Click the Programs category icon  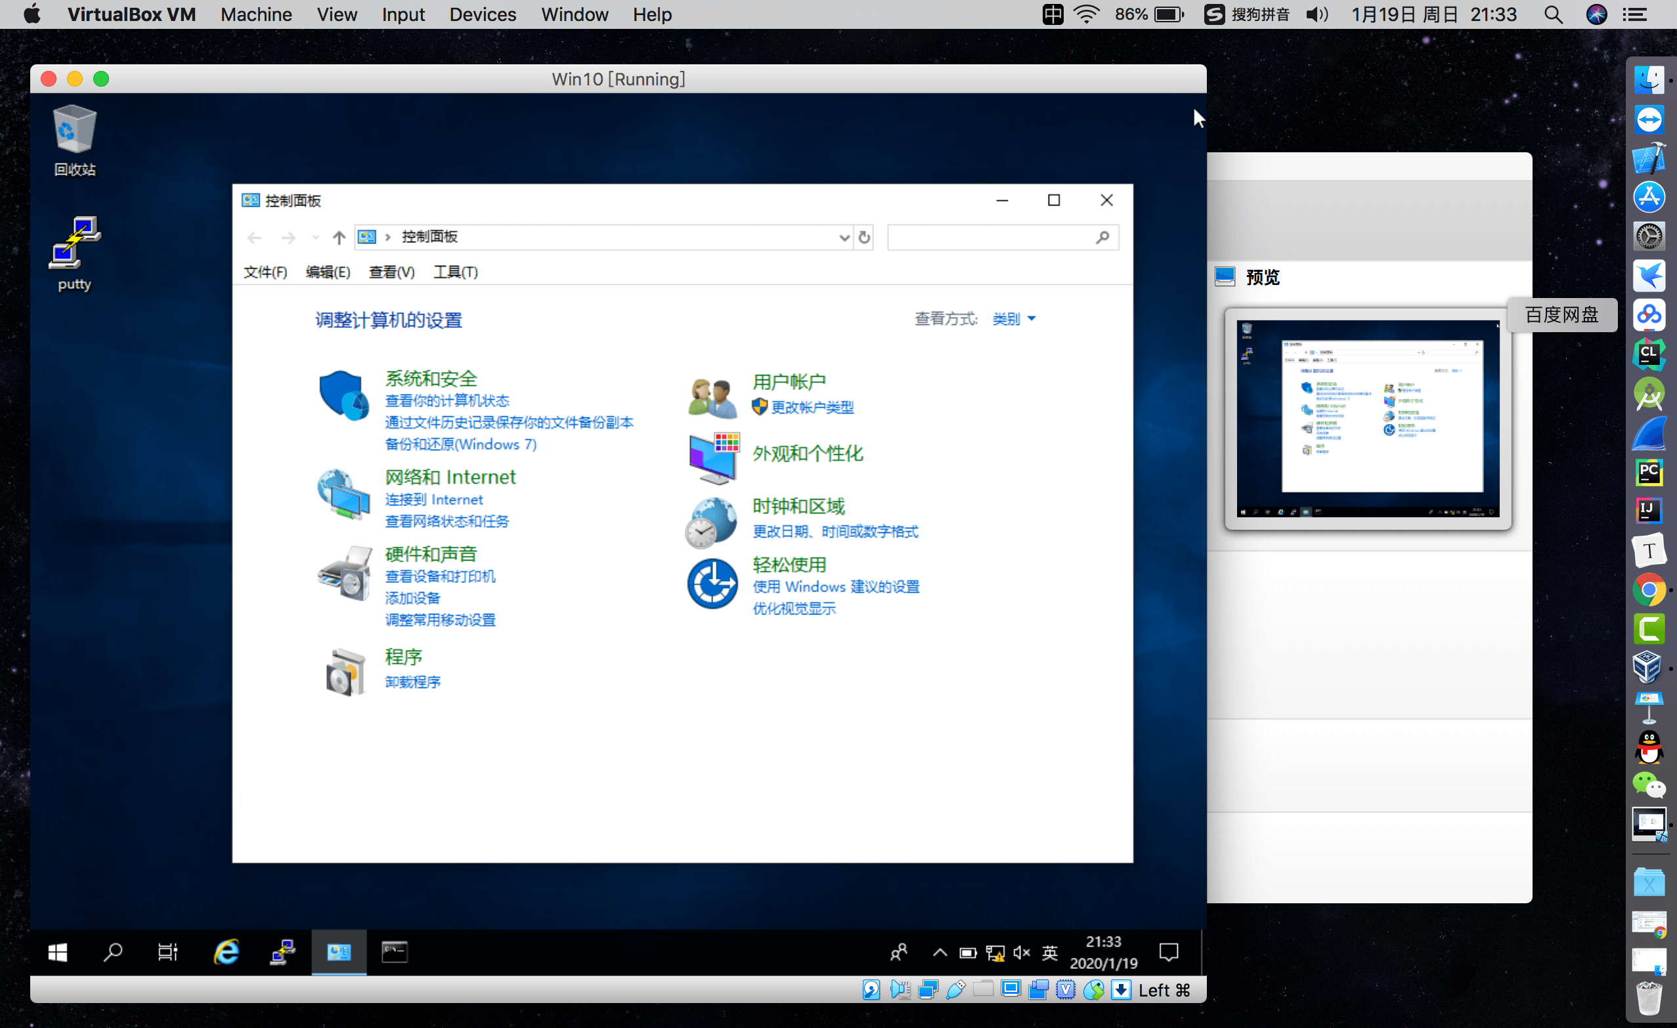tap(345, 672)
